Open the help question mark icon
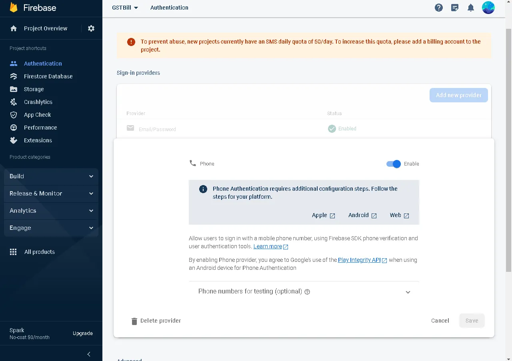The image size is (512, 361). pyautogui.click(x=439, y=8)
